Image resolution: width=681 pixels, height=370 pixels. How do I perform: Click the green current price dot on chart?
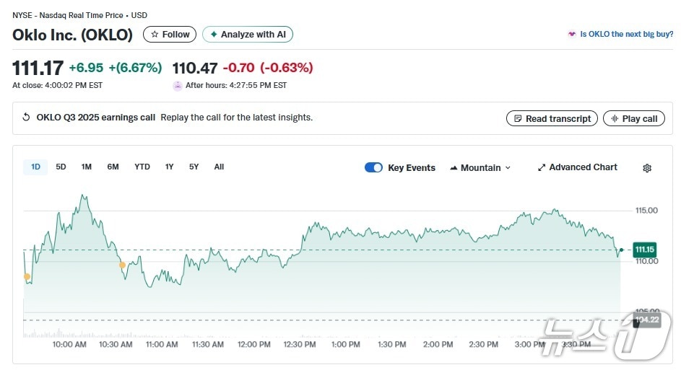pyautogui.click(x=621, y=250)
